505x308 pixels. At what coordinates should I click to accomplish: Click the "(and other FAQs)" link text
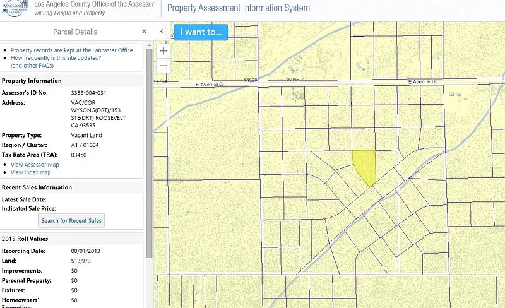click(32, 66)
